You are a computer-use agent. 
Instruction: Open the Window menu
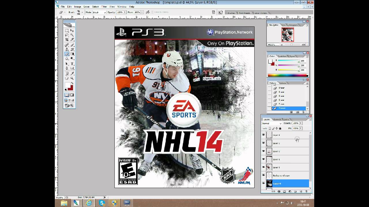pyautogui.click(x=122, y=7)
